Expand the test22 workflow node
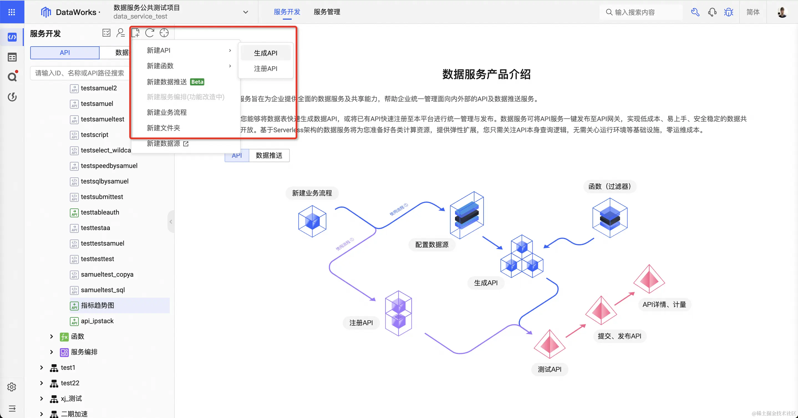 tap(42, 383)
